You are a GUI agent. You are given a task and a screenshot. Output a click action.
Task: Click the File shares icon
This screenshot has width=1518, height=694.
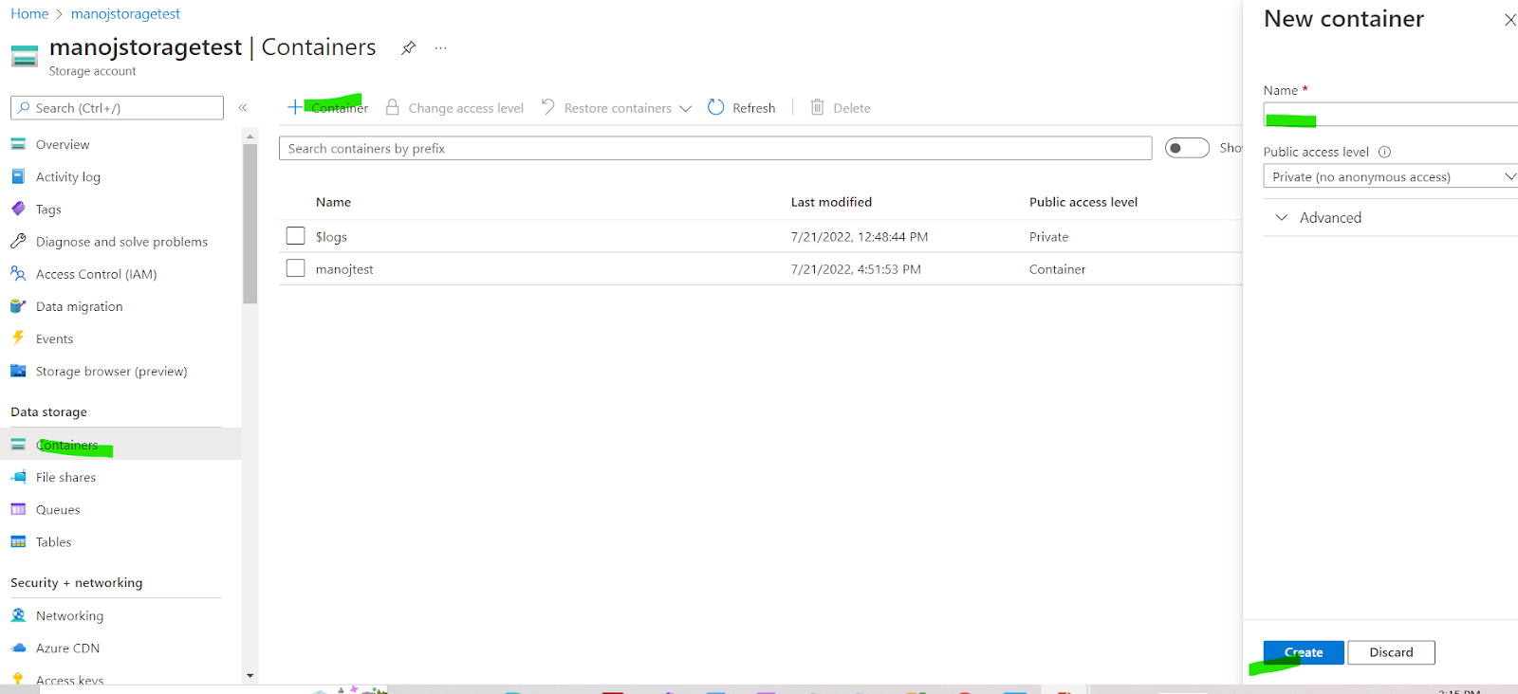18,477
